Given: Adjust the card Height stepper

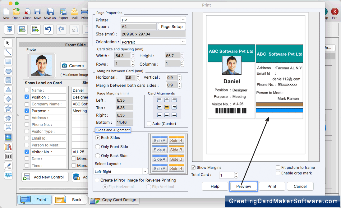Looking at the screenshot, I should tap(182, 56).
